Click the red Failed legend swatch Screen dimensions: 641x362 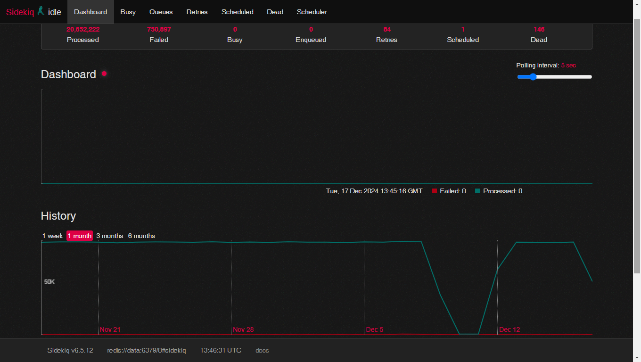click(435, 191)
